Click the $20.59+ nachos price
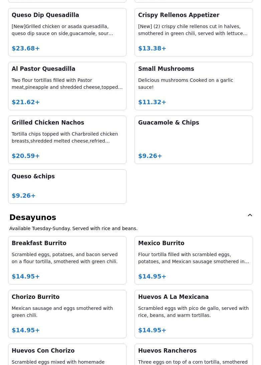 [x=26, y=156]
